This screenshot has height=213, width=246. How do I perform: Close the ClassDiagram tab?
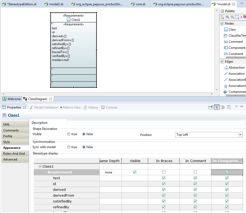pos(51,99)
